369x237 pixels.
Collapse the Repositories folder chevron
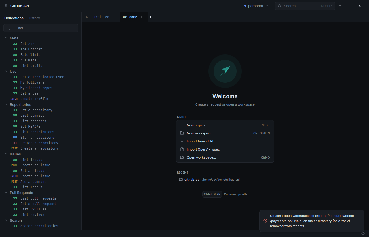6,104
